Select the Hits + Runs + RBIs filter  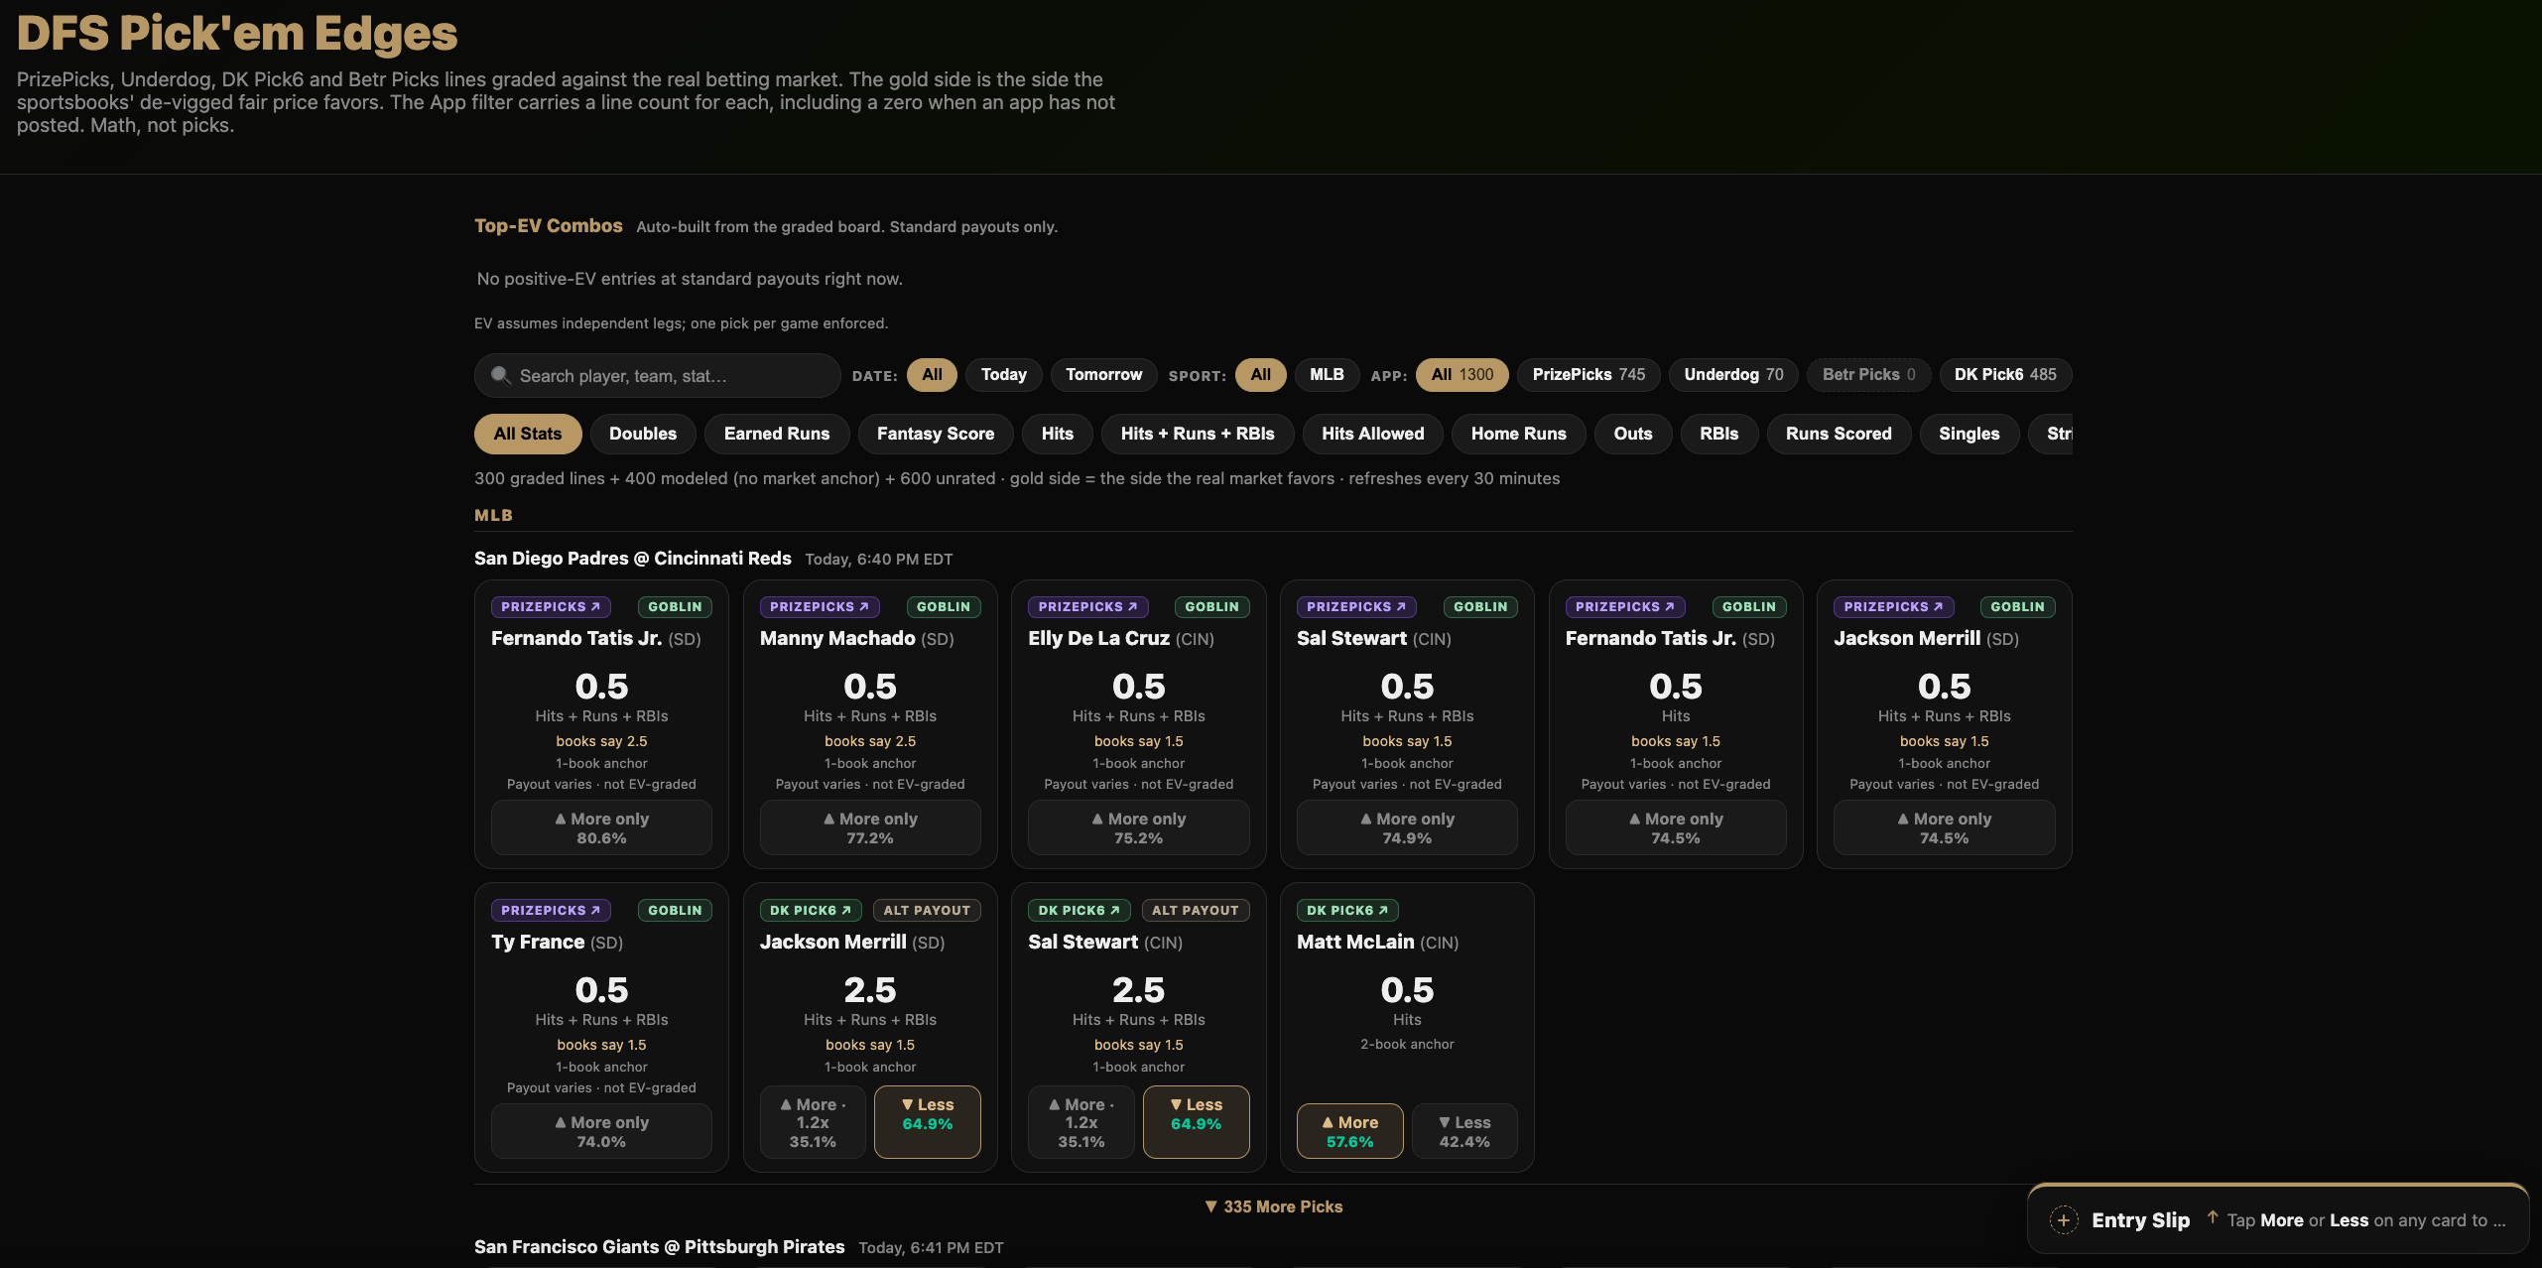point(1197,434)
